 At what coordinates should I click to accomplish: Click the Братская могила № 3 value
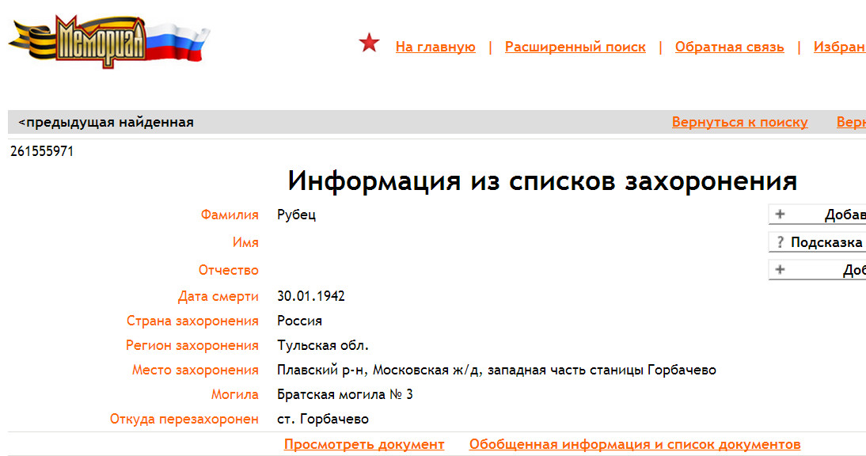344,394
